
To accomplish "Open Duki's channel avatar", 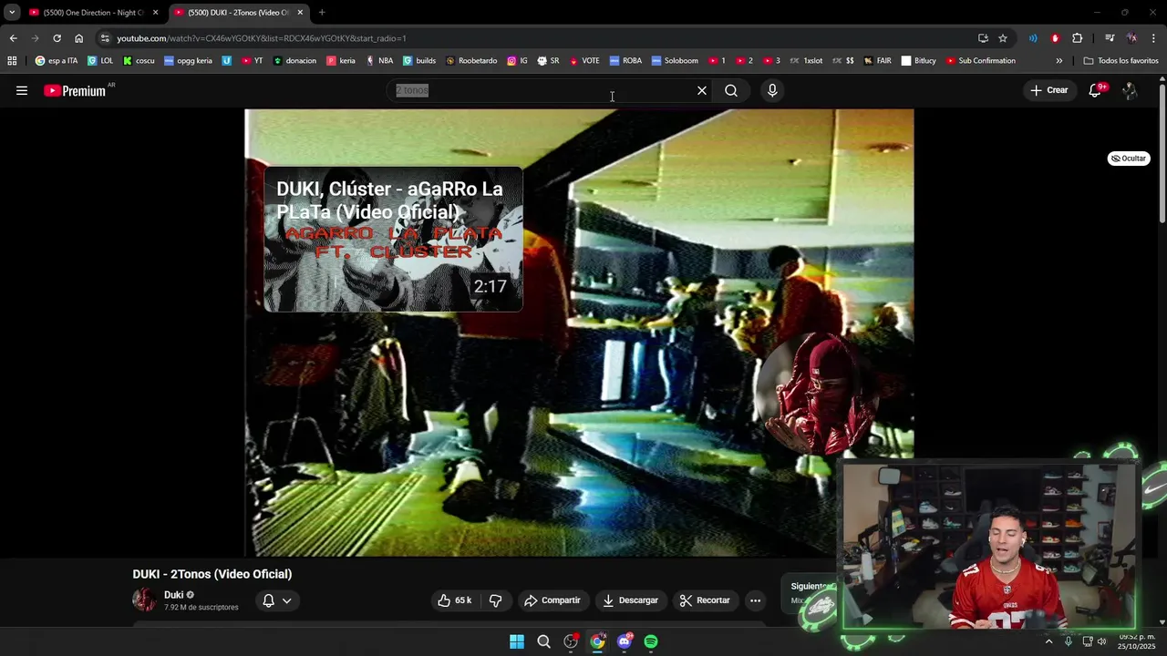I will pyautogui.click(x=144, y=600).
